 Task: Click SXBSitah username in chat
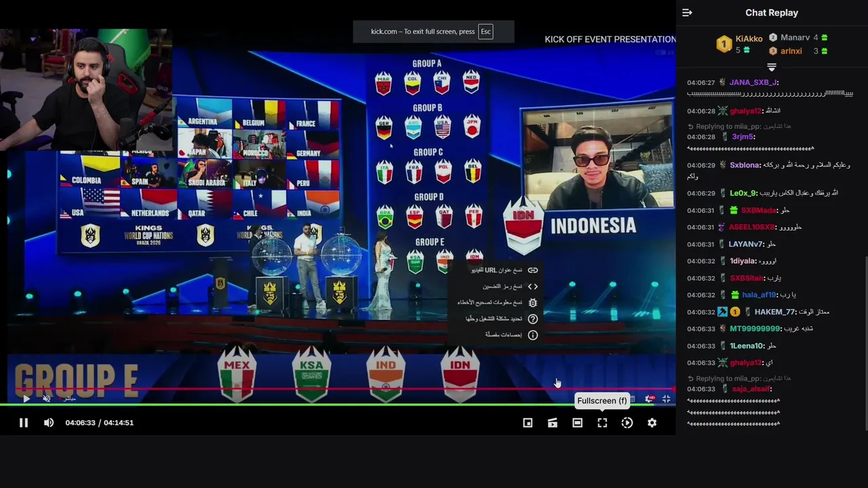pos(747,279)
